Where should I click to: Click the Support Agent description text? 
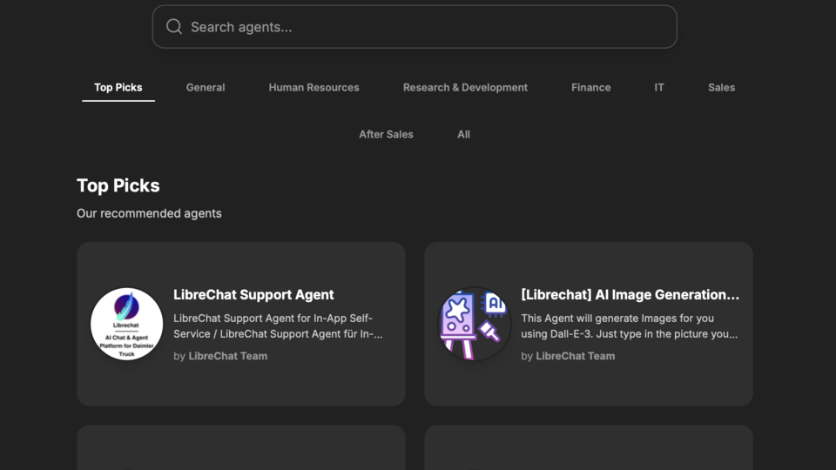coord(278,326)
